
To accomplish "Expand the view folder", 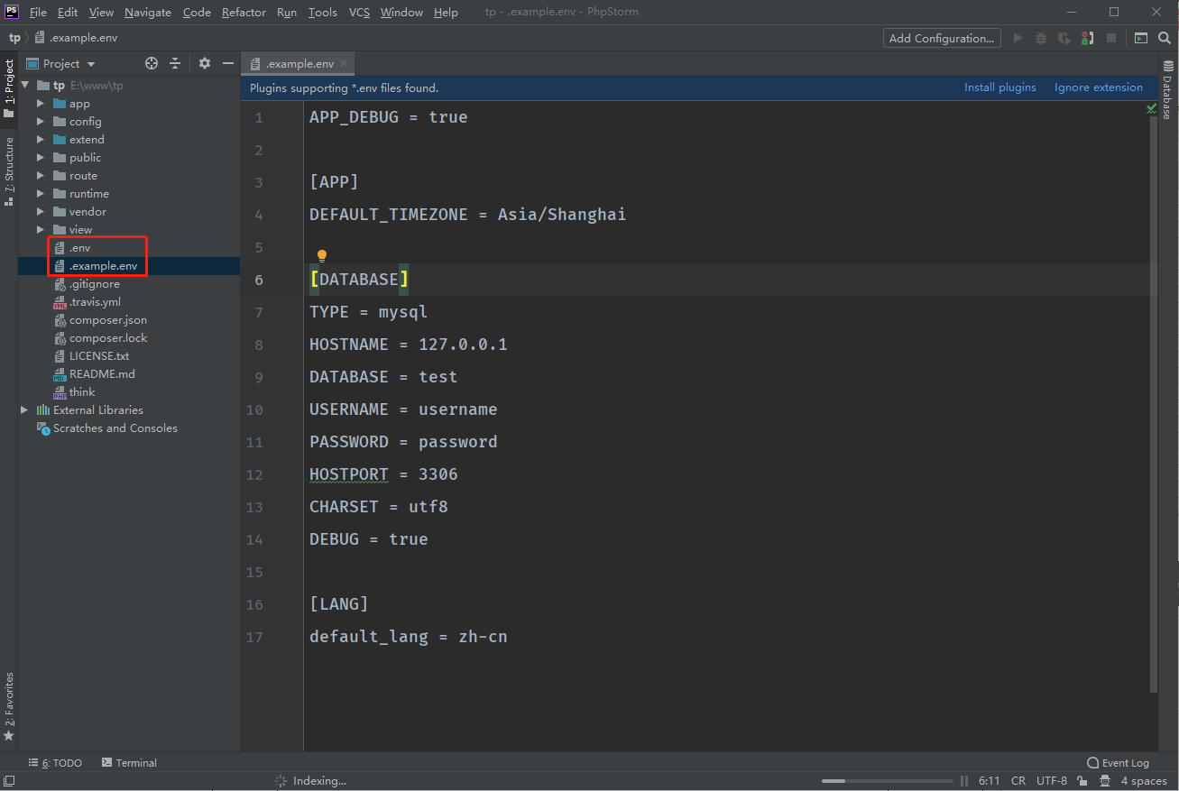I will tap(41, 230).
